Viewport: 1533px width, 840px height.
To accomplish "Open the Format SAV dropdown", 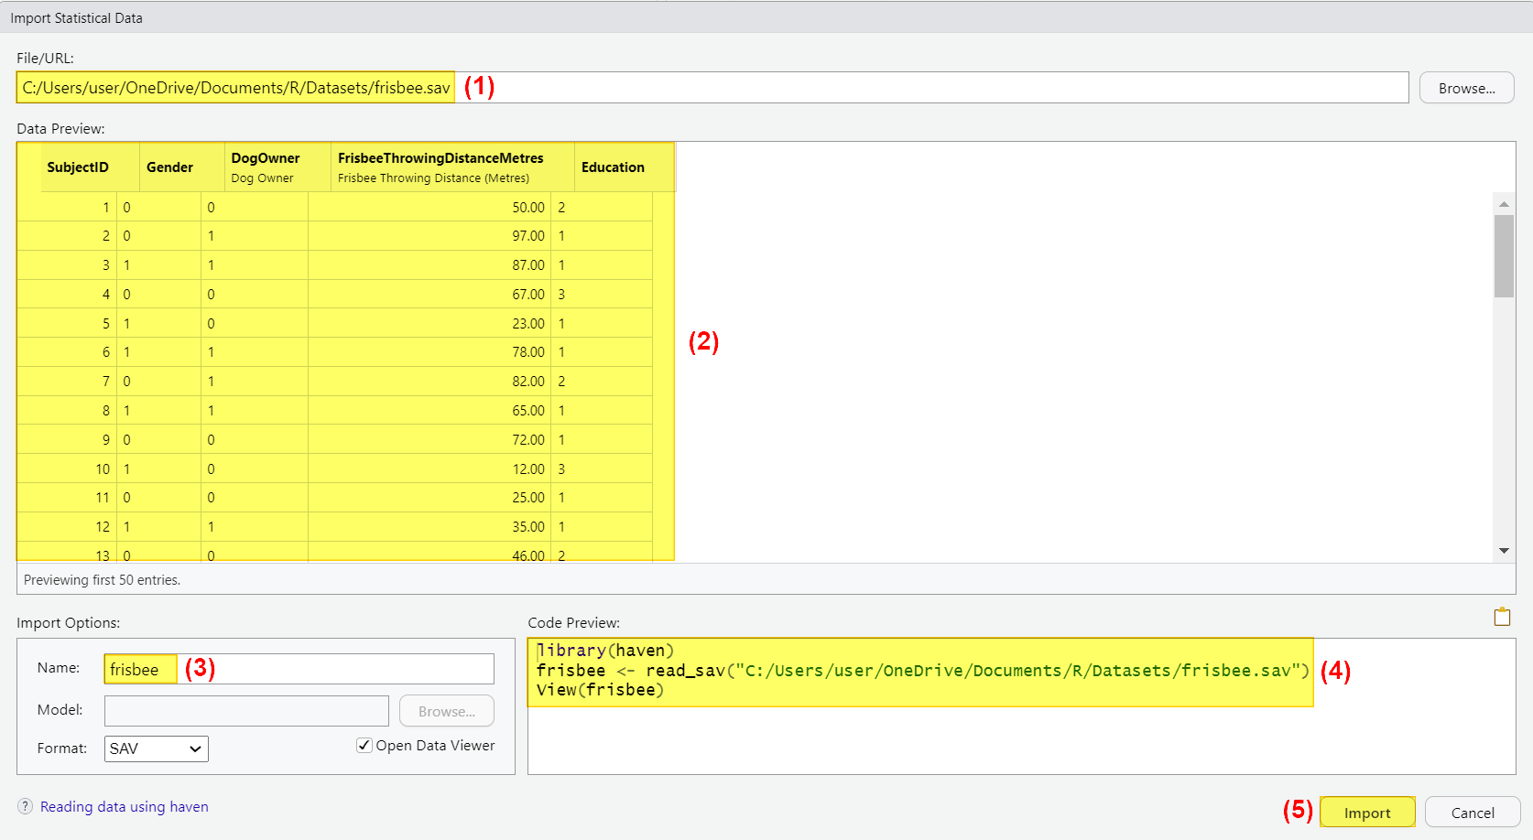I will click(157, 748).
